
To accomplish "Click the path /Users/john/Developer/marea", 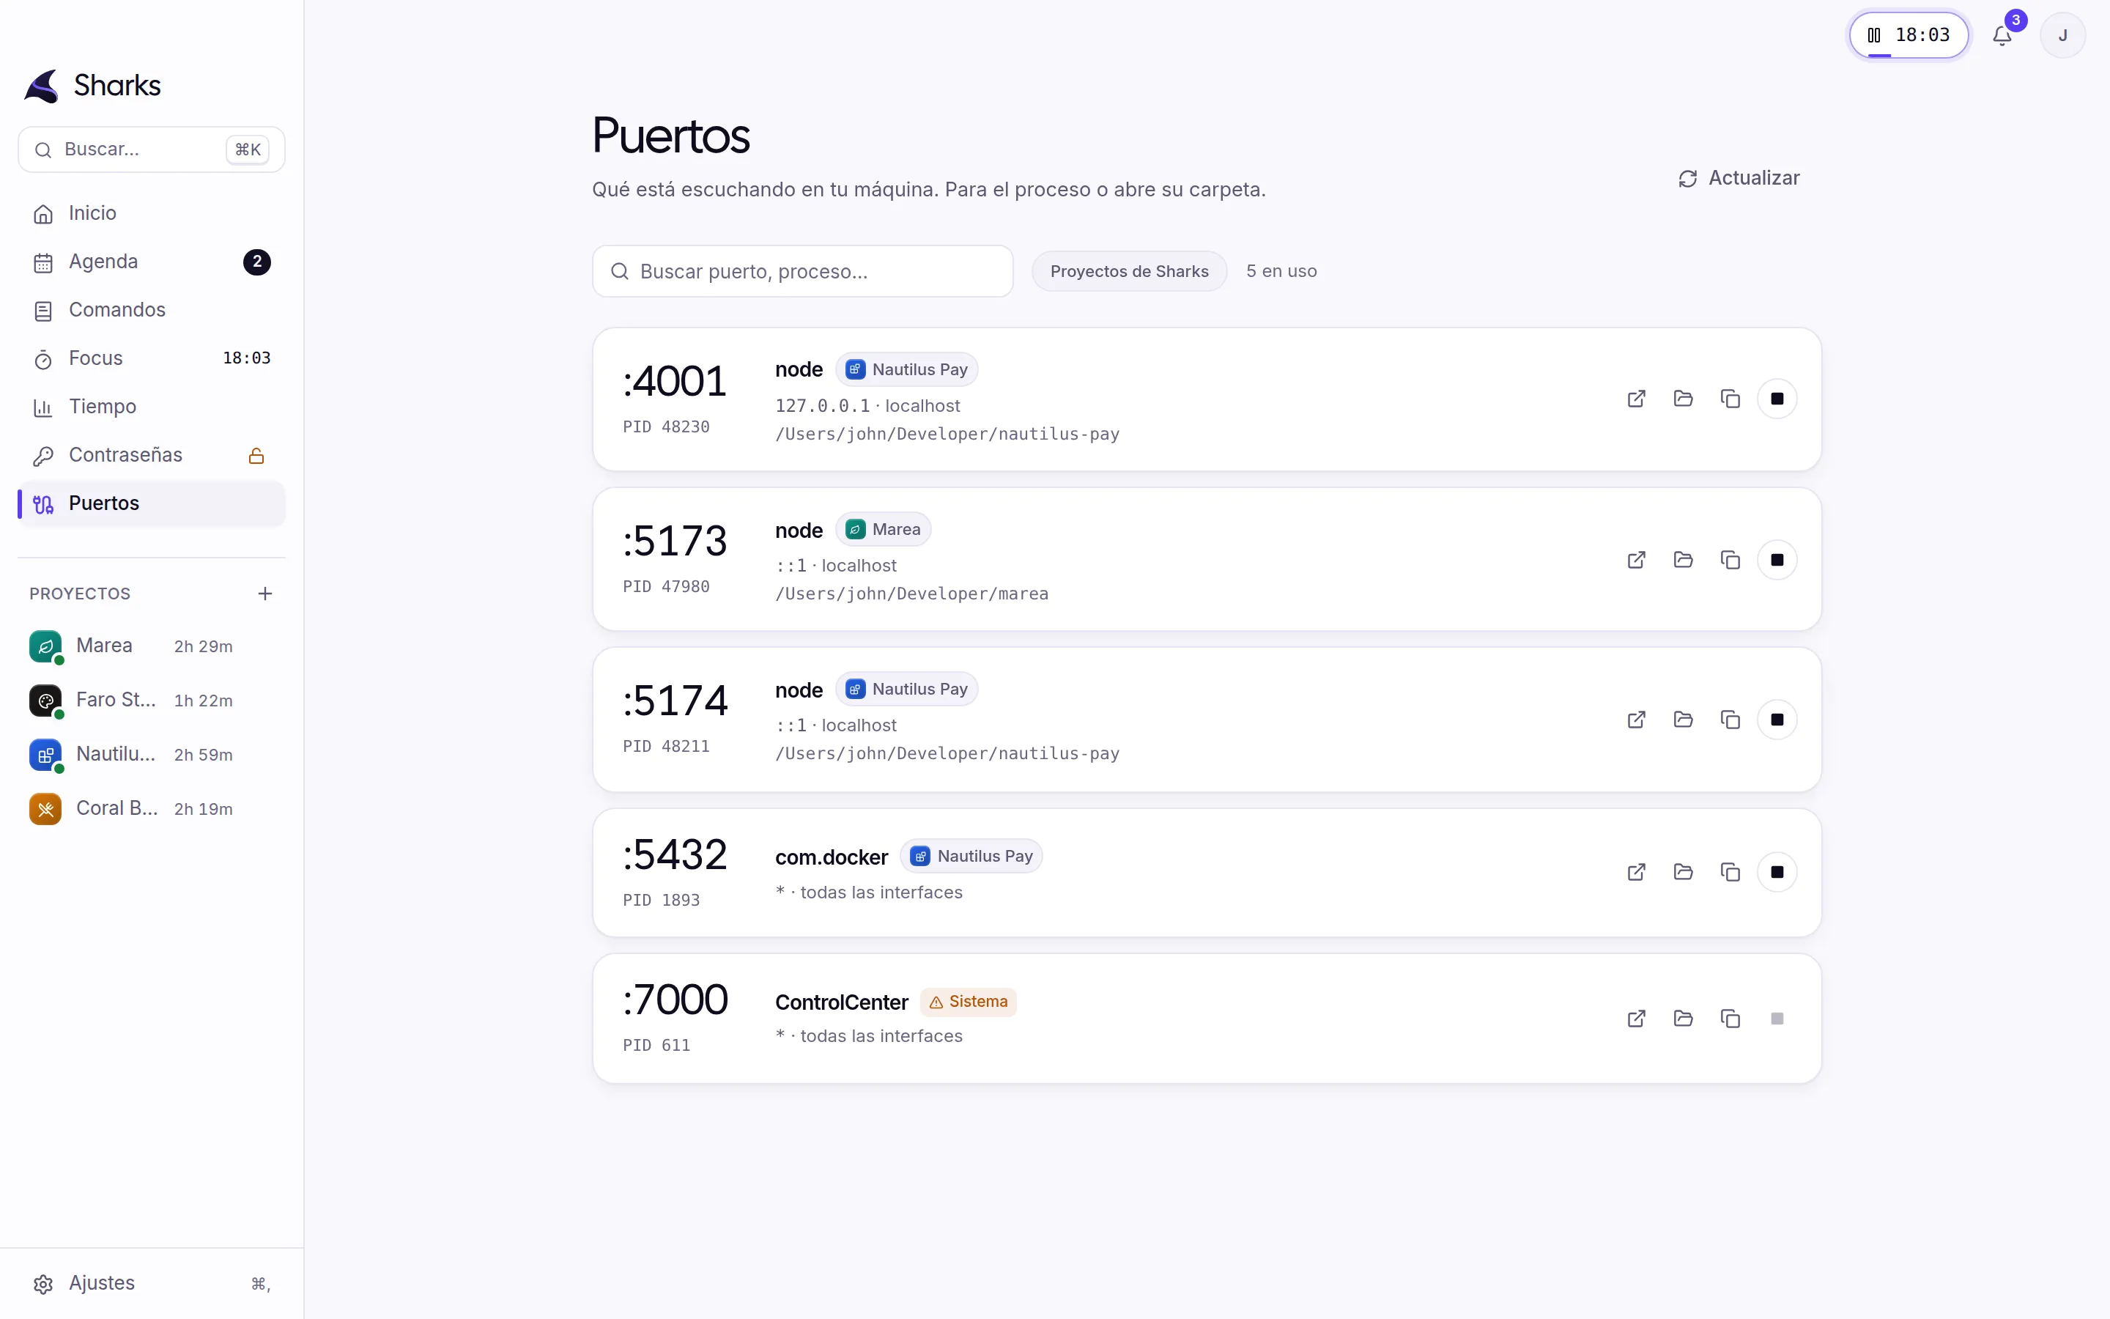I will point(912,594).
